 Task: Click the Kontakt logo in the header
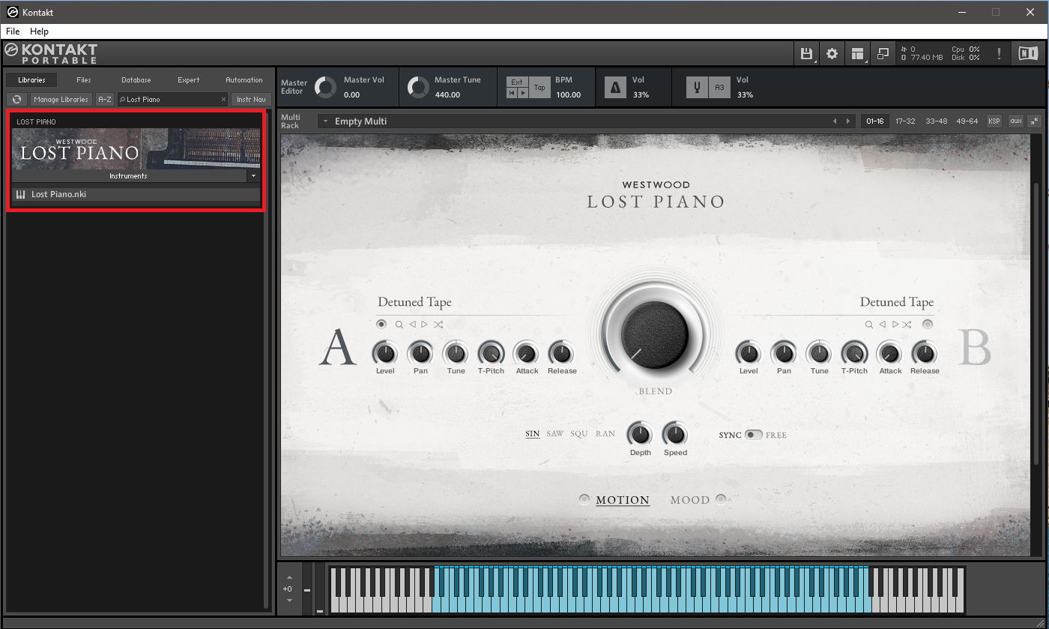(x=51, y=53)
